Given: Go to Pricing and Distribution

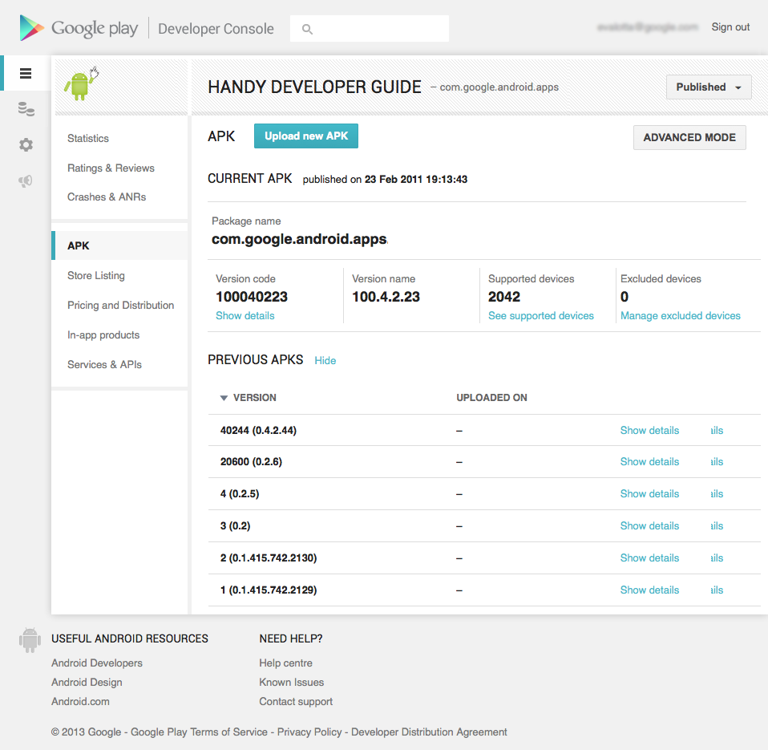Looking at the screenshot, I should point(120,306).
